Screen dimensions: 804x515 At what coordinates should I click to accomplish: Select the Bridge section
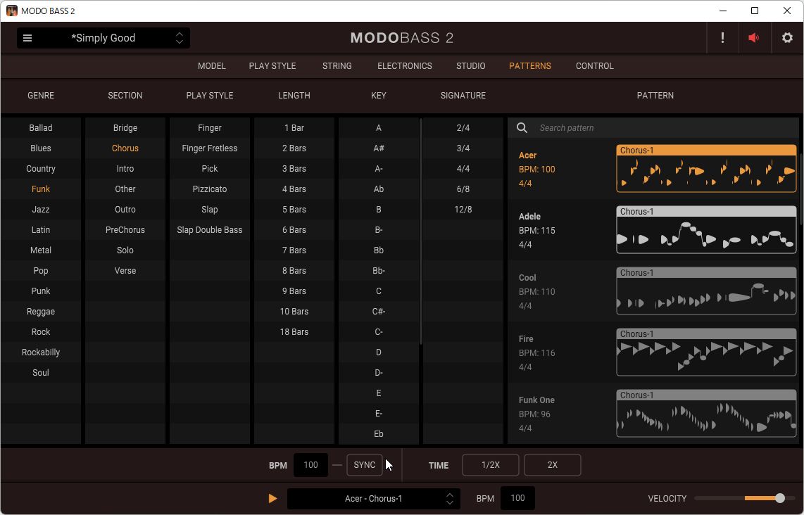125,128
